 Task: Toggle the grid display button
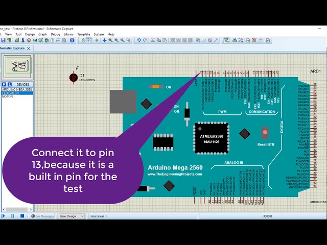pyautogui.click(x=88, y=40)
